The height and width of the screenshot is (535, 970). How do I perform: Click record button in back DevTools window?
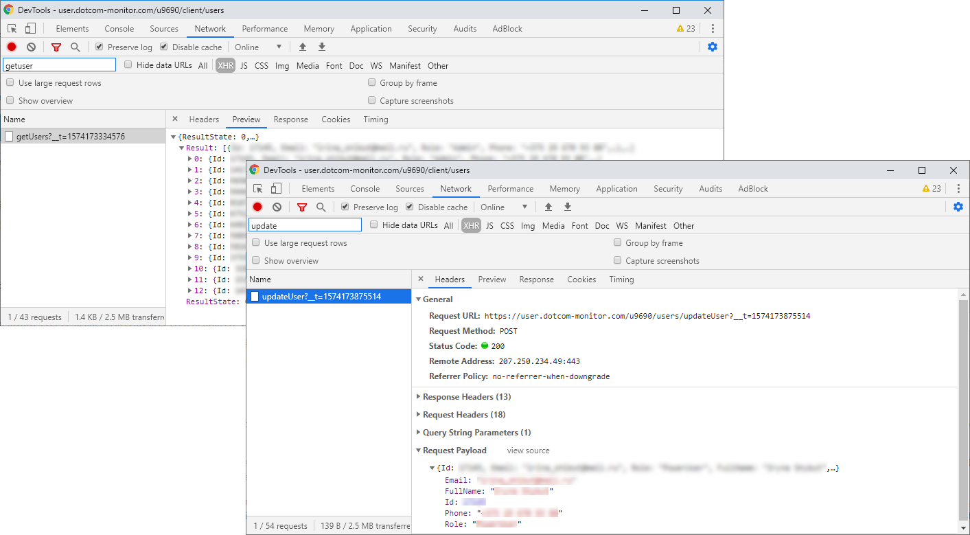pos(12,47)
